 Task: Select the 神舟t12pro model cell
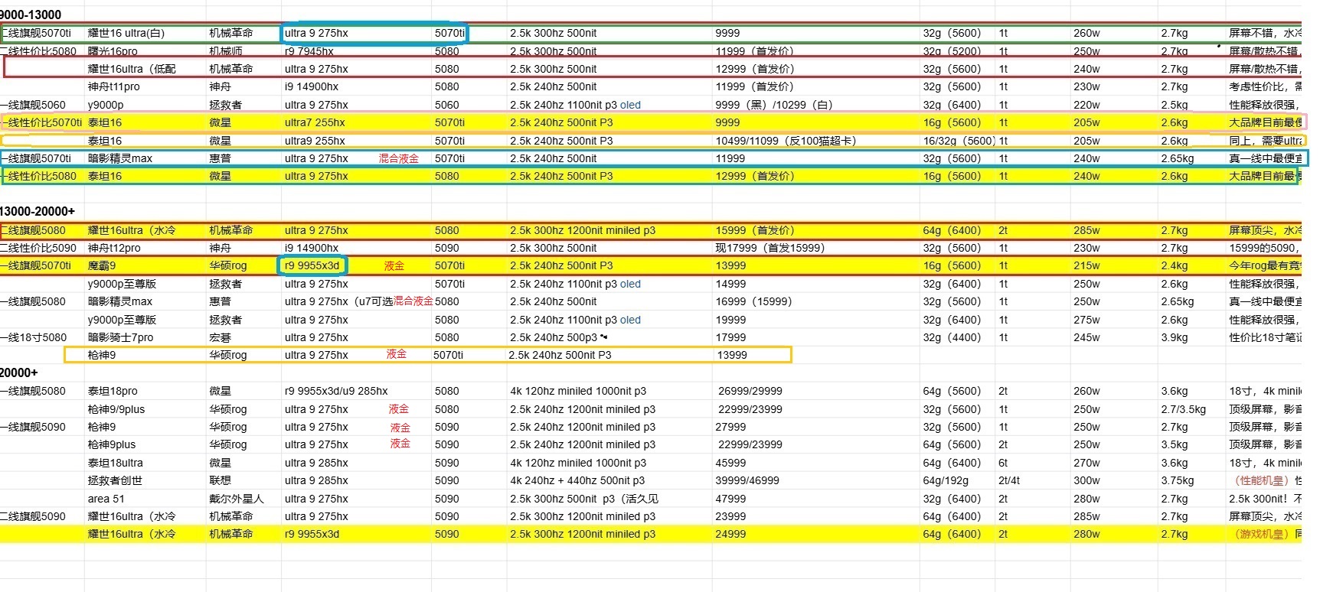pos(113,248)
